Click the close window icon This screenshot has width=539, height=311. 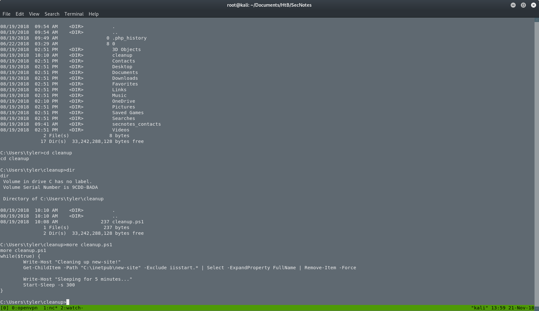point(533,5)
